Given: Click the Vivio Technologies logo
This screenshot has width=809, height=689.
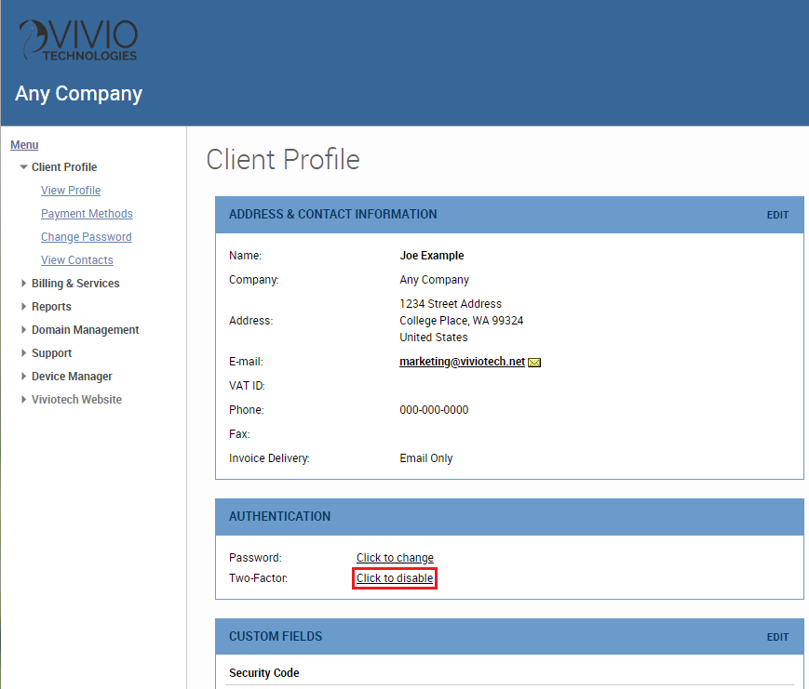Looking at the screenshot, I should [x=78, y=40].
